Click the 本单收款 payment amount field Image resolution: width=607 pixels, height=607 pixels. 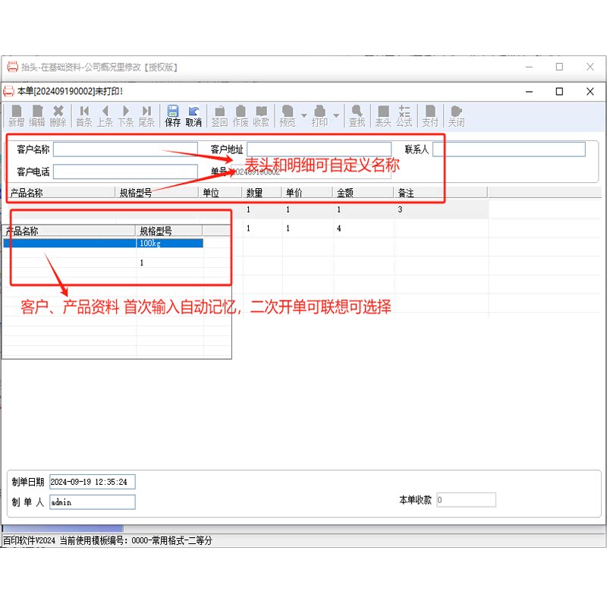[465, 499]
